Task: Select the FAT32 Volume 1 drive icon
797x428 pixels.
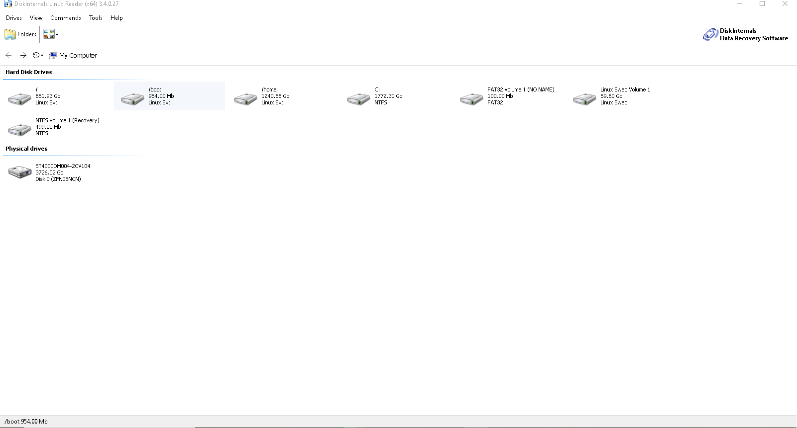Action: pyautogui.click(x=472, y=98)
